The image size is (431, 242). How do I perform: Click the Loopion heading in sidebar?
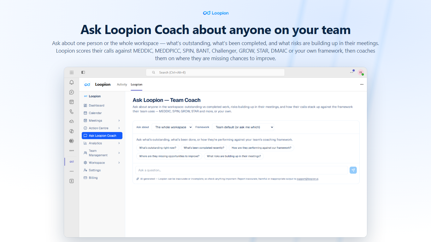[x=95, y=96]
